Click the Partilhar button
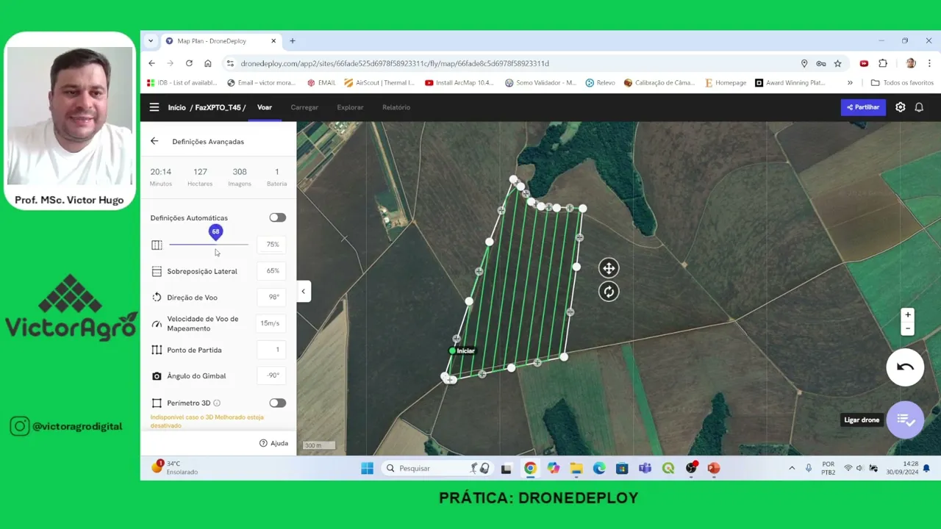Image resolution: width=941 pixels, height=529 pixels. click(x=863, y=107)
